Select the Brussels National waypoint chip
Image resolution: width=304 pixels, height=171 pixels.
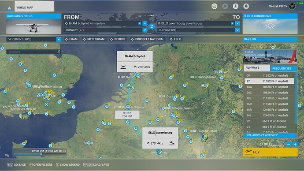pyautogui.click(x=148, y=39)
